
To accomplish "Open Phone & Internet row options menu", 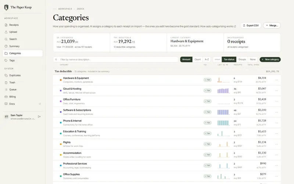I will tap(276, 123).
